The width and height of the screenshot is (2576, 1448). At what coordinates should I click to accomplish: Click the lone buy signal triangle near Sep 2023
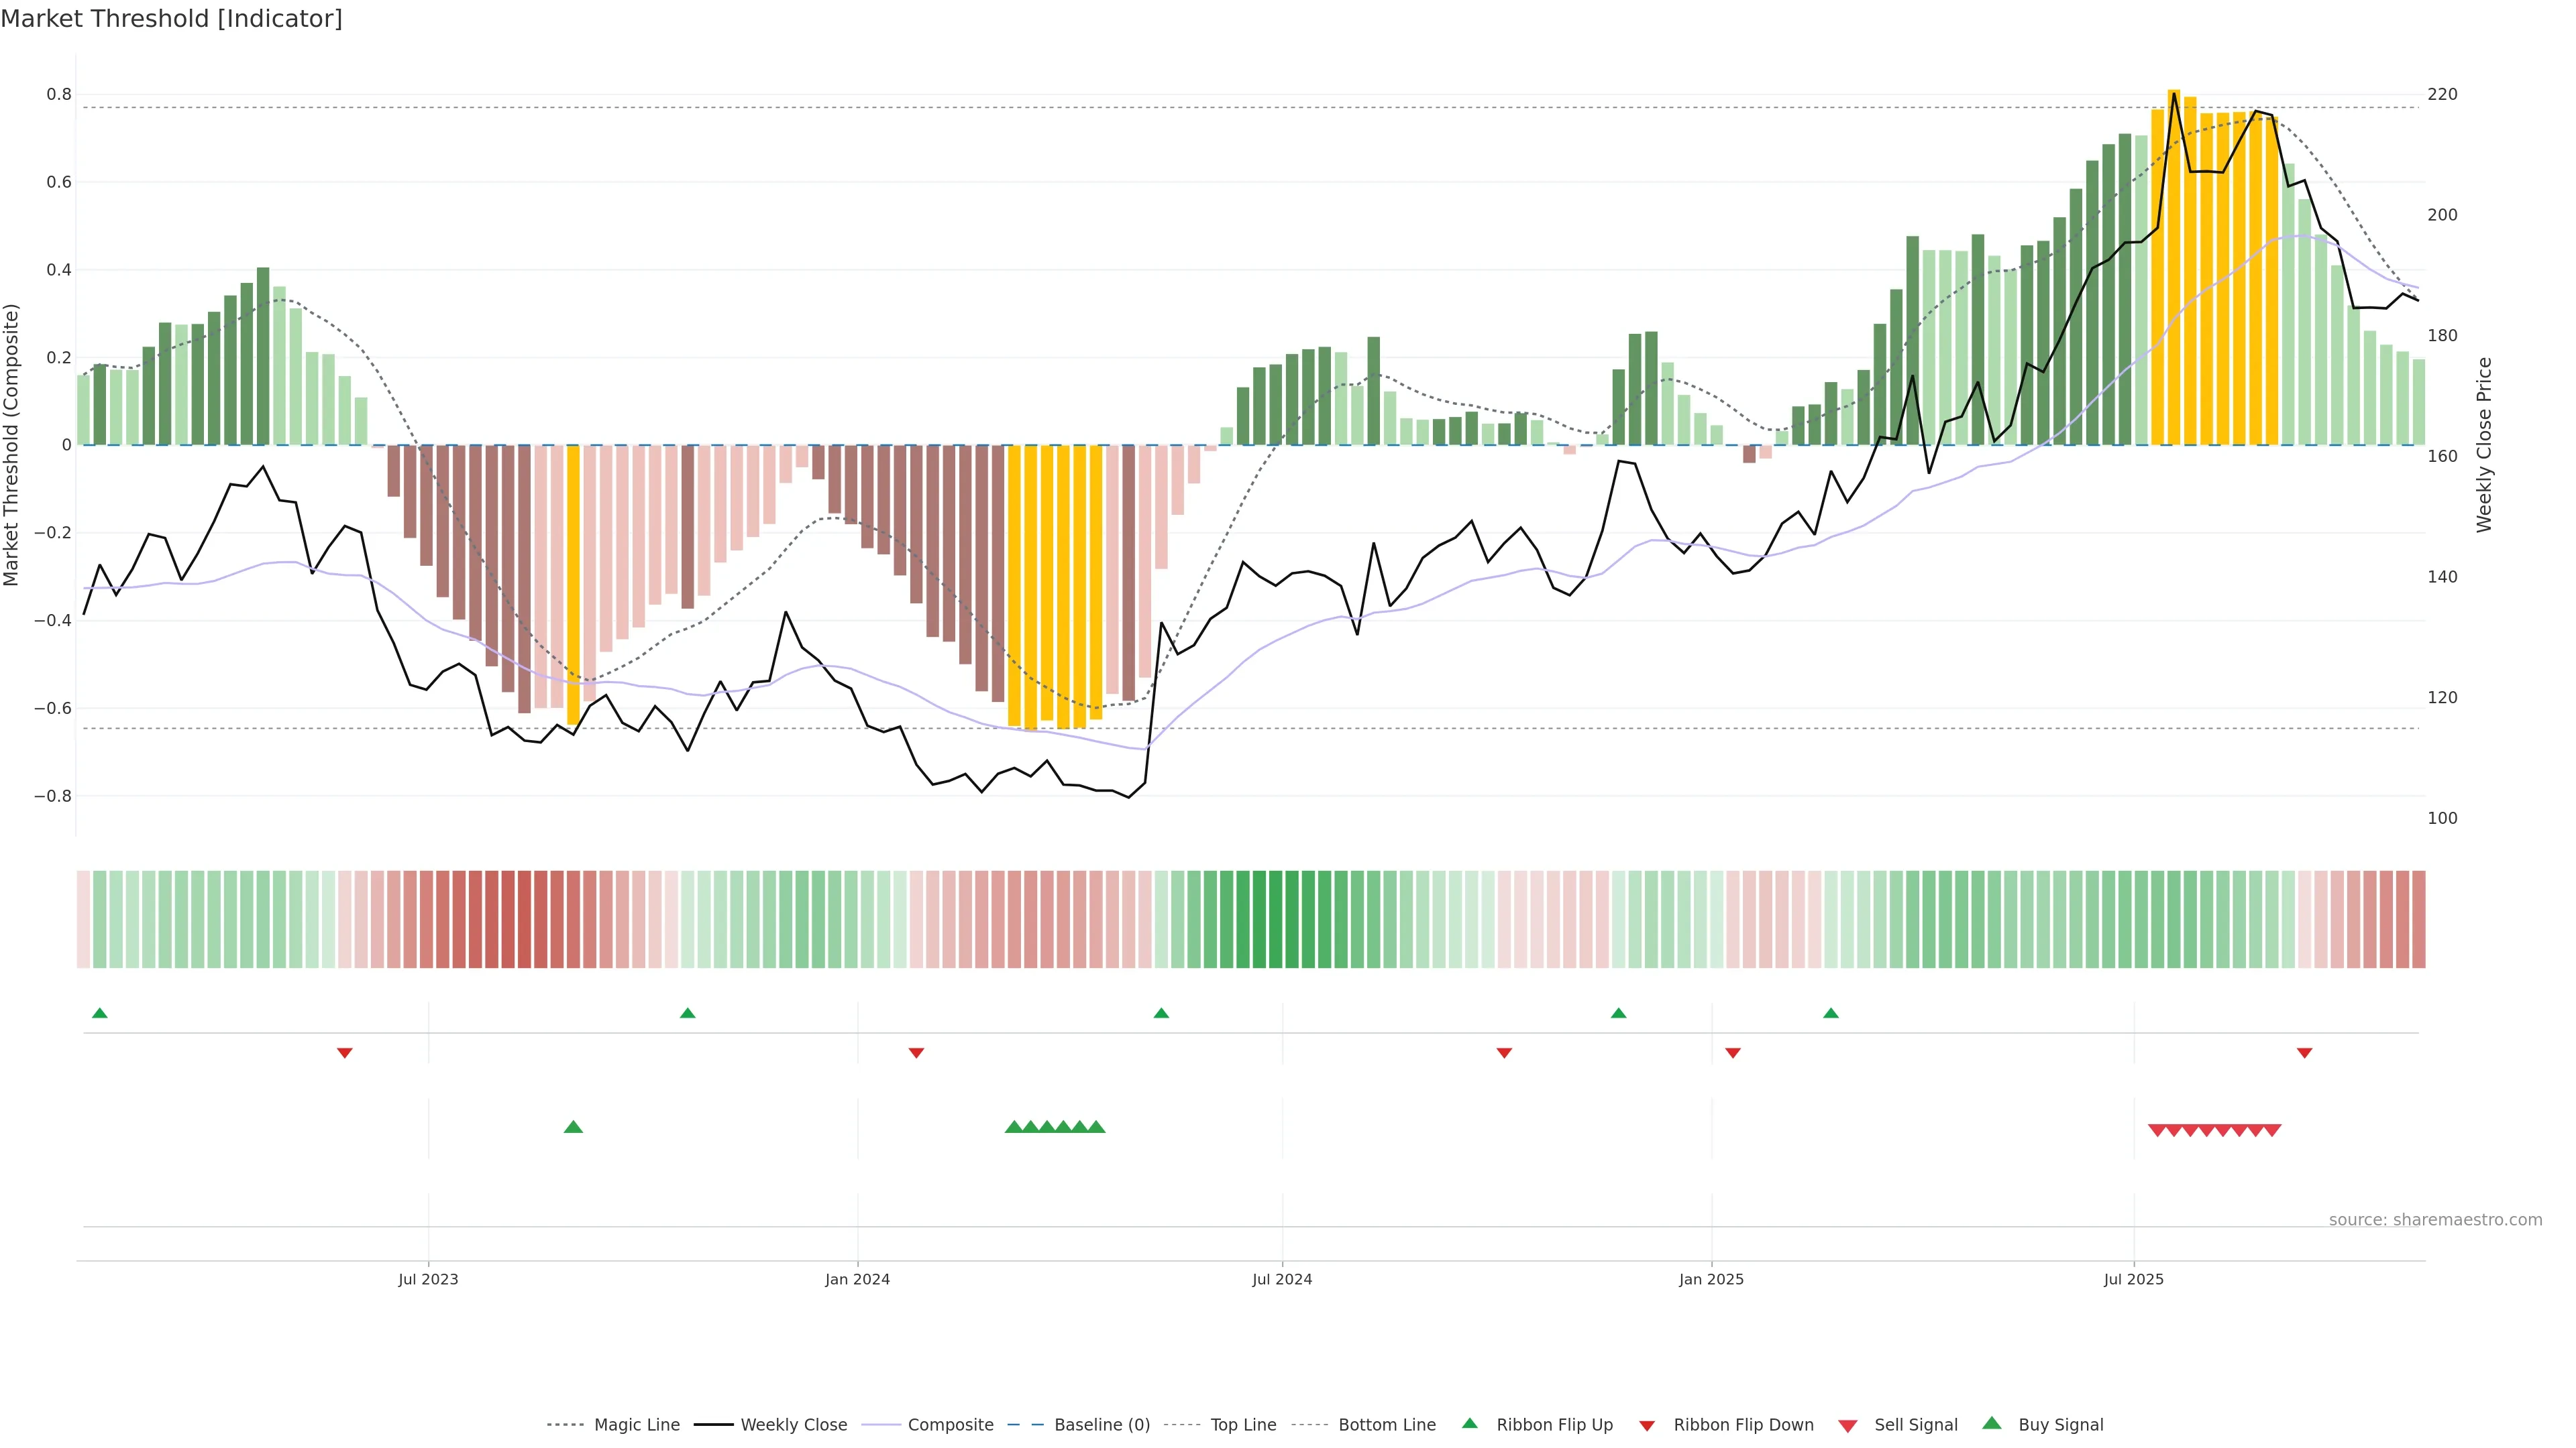click(573, 1127)
